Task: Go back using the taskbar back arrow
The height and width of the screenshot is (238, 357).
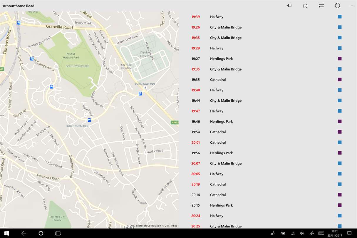Action: pyautogui.click(x=24, y=233)
